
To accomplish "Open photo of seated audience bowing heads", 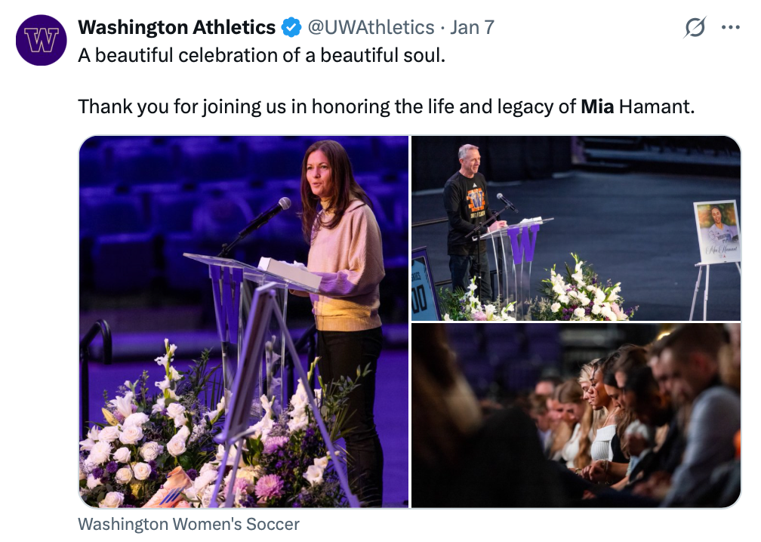I will tap(576, 416).
